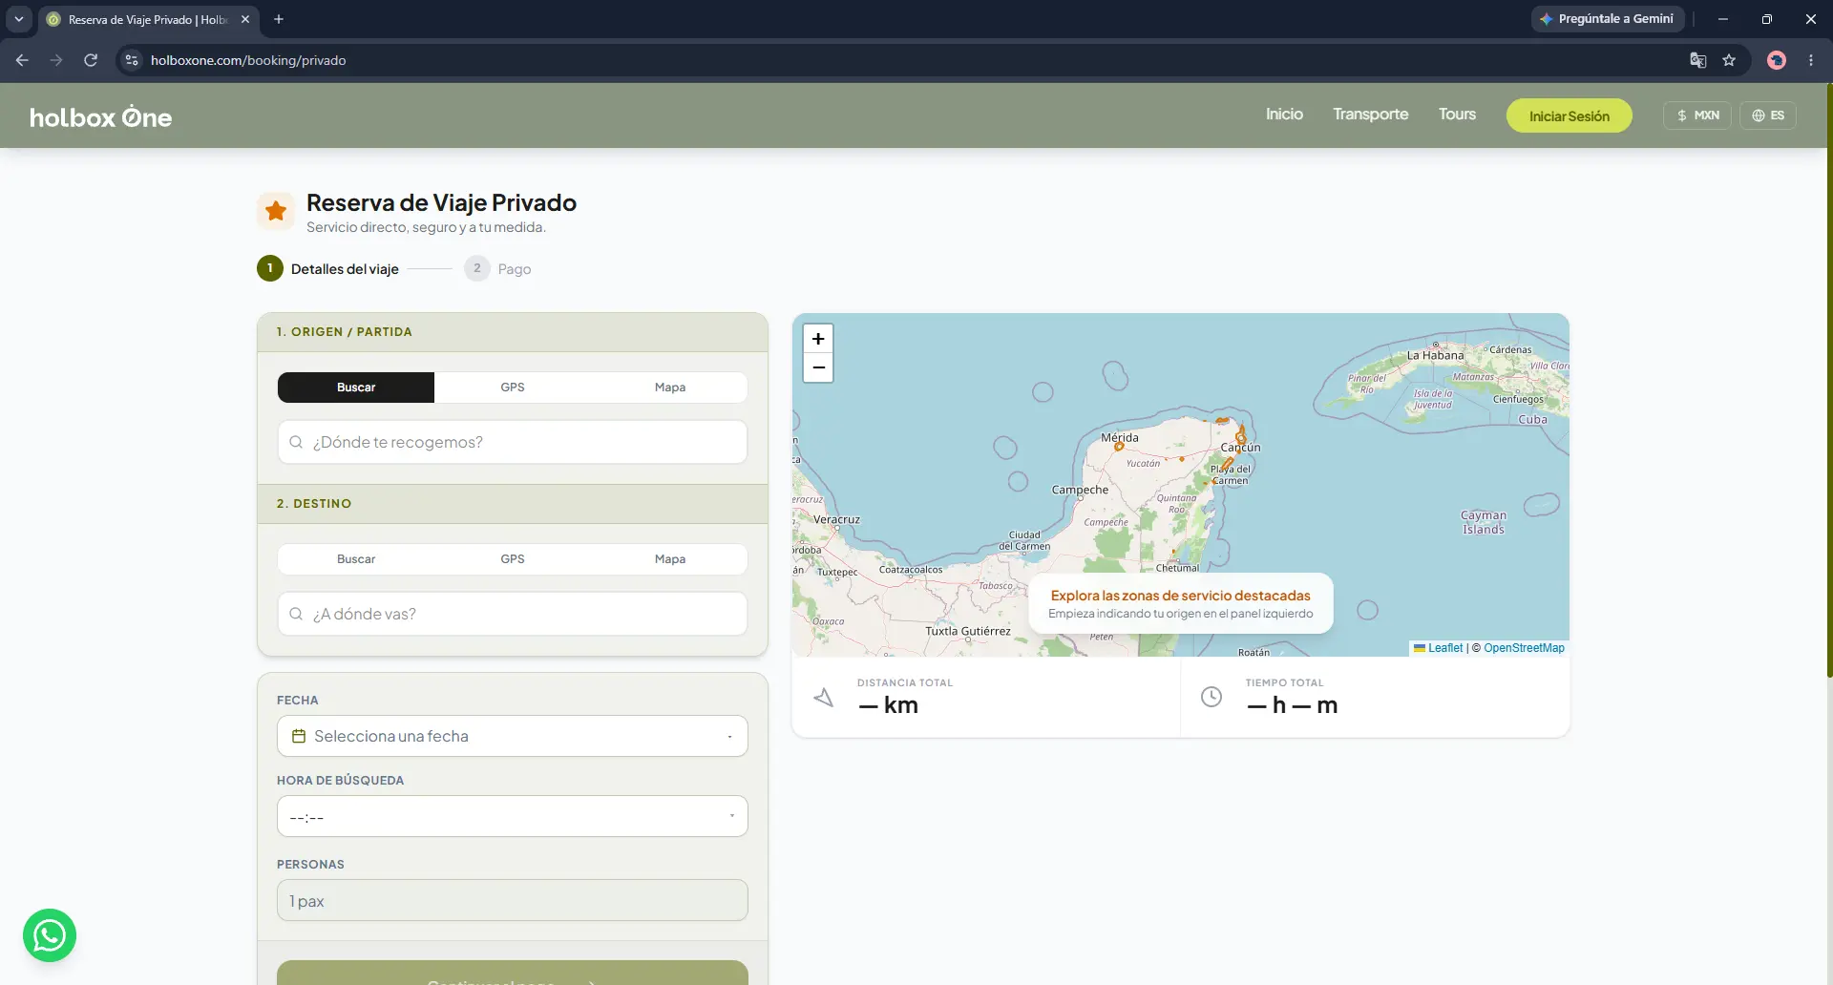Open the Transporte menu item

point(1371,115)
